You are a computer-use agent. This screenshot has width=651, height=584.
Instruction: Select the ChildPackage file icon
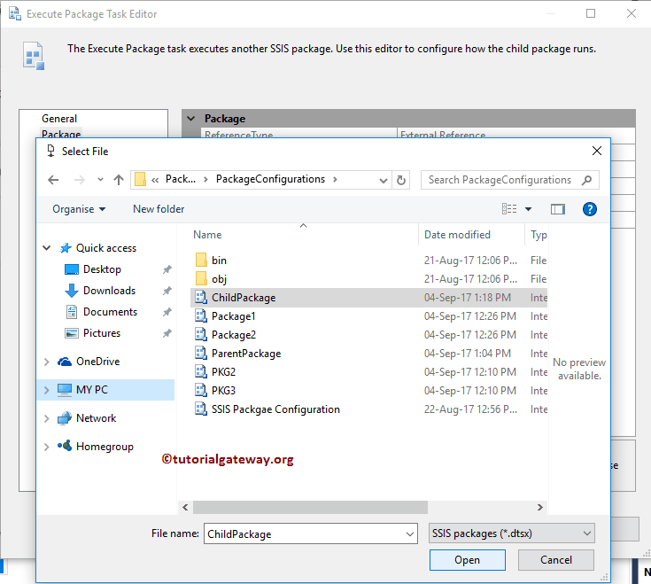click(201, 298)
